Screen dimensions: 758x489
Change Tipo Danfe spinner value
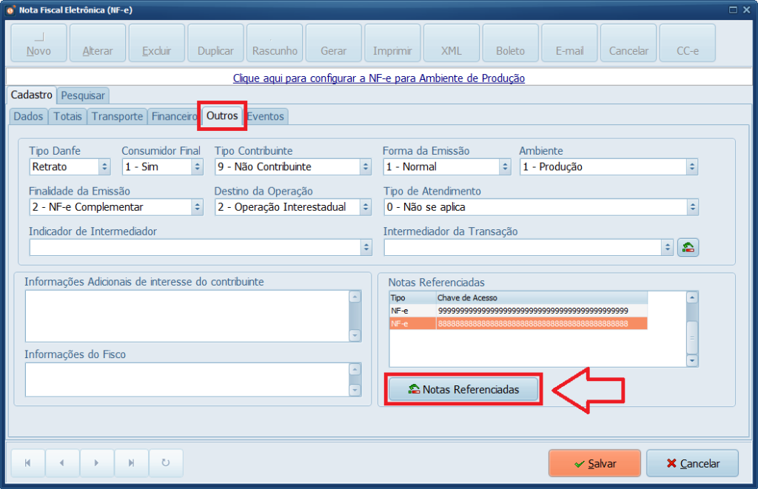[104, 167]
